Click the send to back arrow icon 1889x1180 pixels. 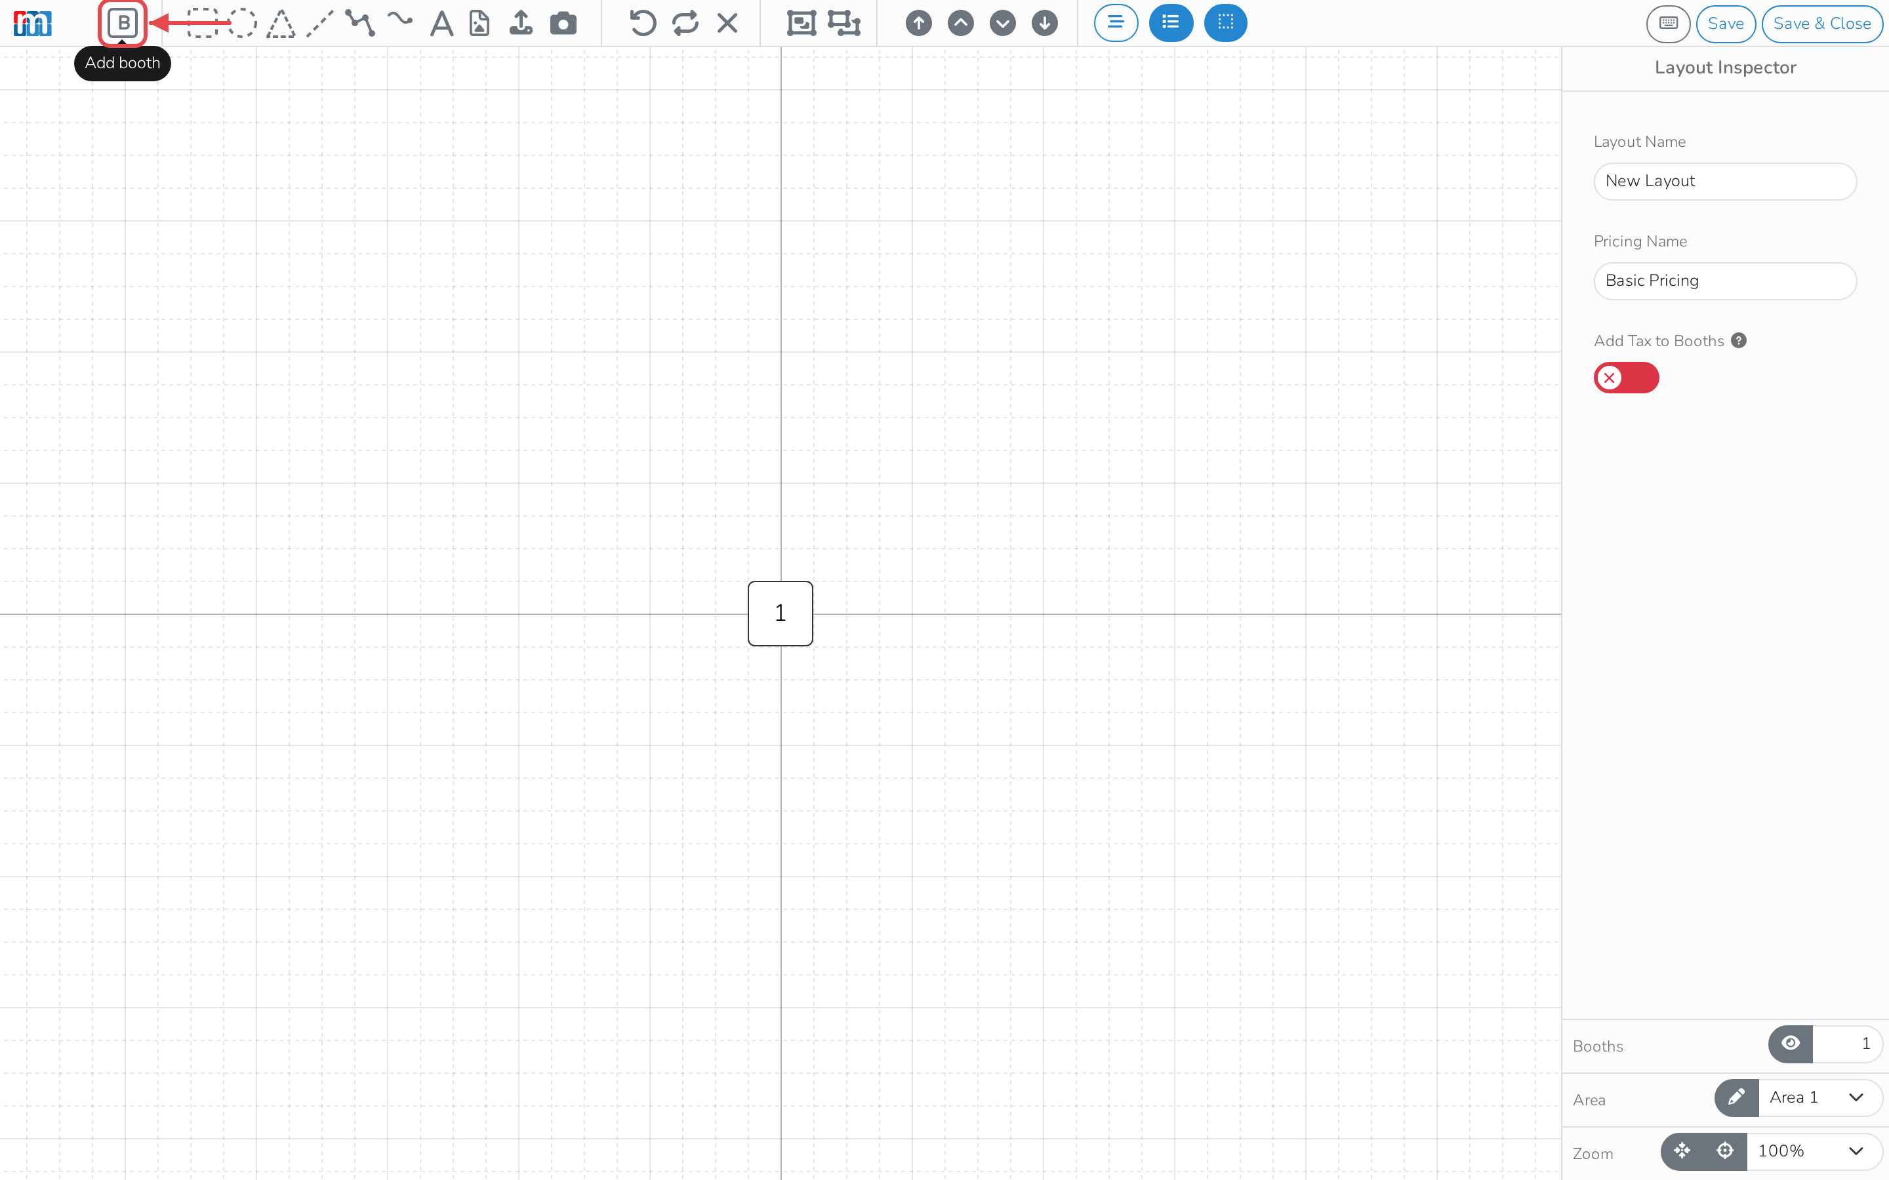coord(1044,24)
